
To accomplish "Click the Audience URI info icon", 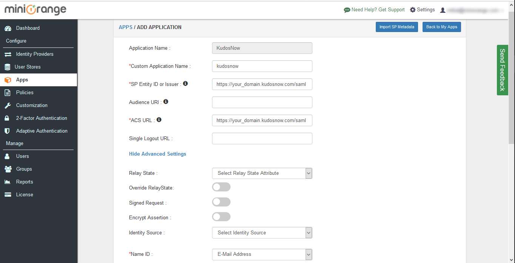I will pos(166,102).
